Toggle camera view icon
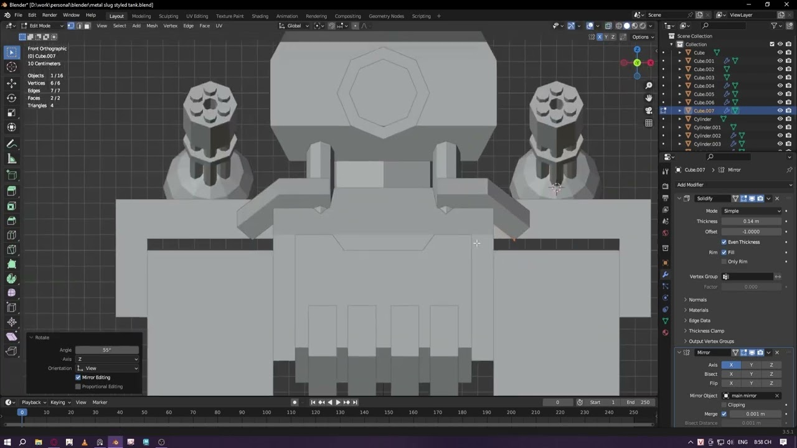This screenshot has height=448, width=797. coord(649,111)
